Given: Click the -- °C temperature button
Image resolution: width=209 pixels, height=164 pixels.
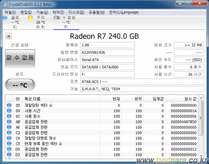Looking at the screenshot, I should [20, 85].
